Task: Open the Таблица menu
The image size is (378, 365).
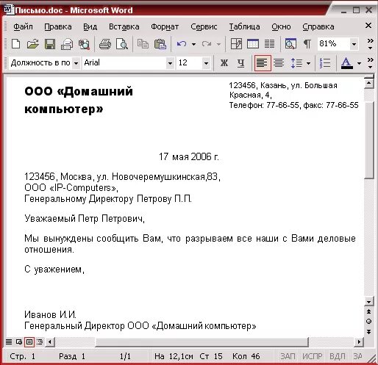Action: (244, 26)
